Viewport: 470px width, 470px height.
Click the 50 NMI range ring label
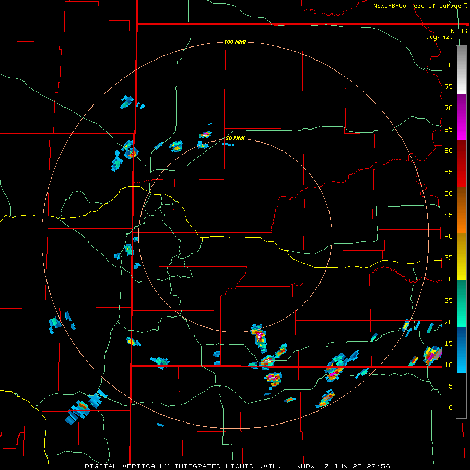[235, 138]
